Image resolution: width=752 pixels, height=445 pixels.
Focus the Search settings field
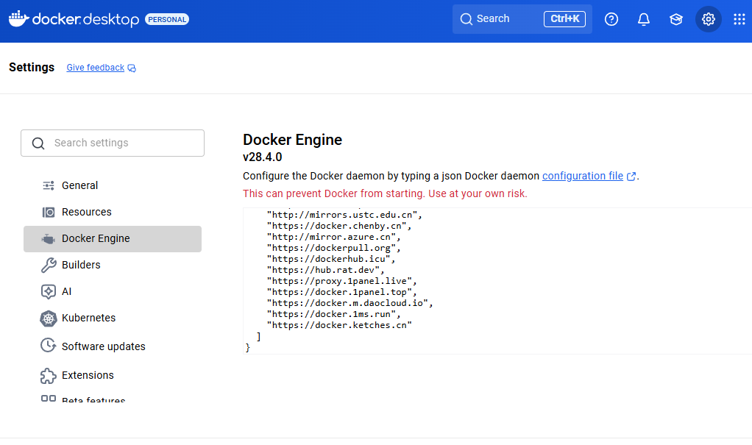click(x=113, y=143)
